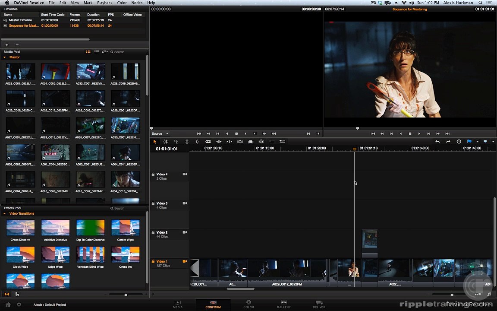
Task: Add a new timeline with plus button
Action: point(6,45)
